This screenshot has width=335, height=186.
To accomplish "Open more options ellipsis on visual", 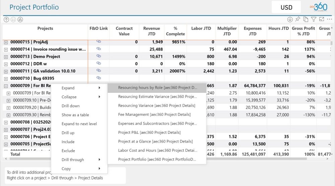I will point(329,19).
